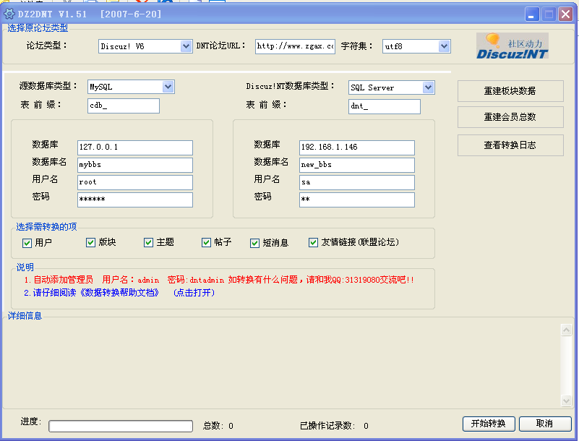Click the 重建板块数据 button

(x=510, y=91)
